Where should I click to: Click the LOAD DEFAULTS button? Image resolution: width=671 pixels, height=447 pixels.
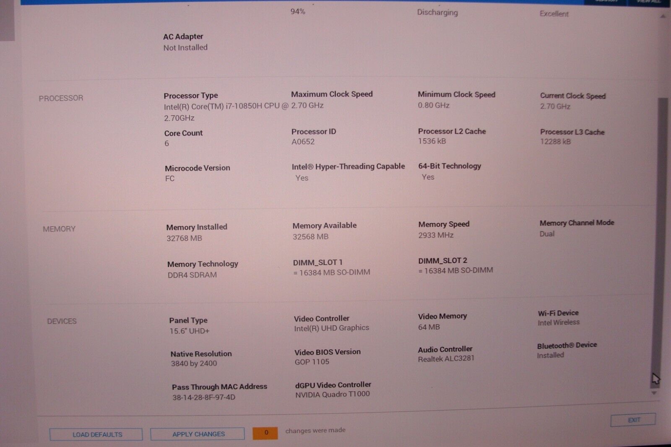(x=96, y=434)
